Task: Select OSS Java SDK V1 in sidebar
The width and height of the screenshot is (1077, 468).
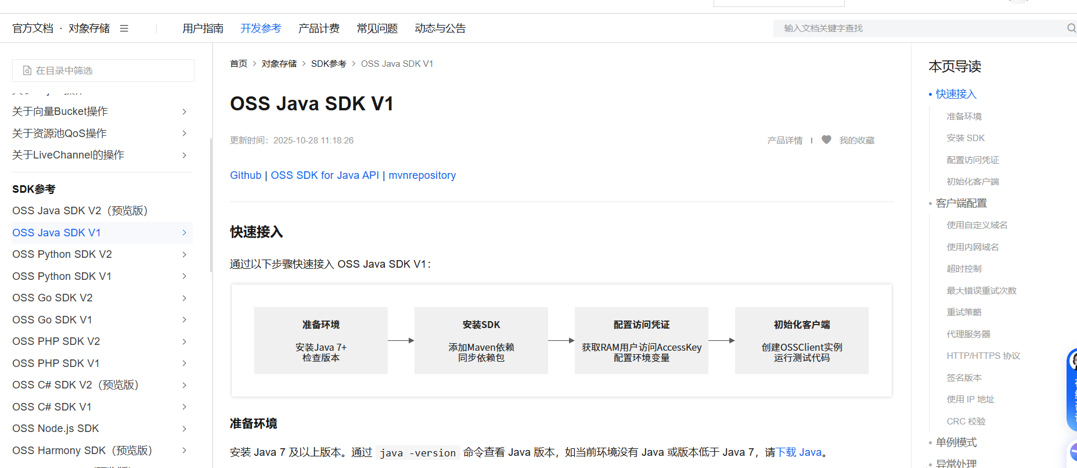Action: [56, 233]
